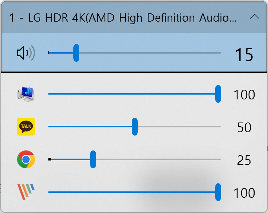Click the filled blue part of the System Sounds track

pos(132,94)
